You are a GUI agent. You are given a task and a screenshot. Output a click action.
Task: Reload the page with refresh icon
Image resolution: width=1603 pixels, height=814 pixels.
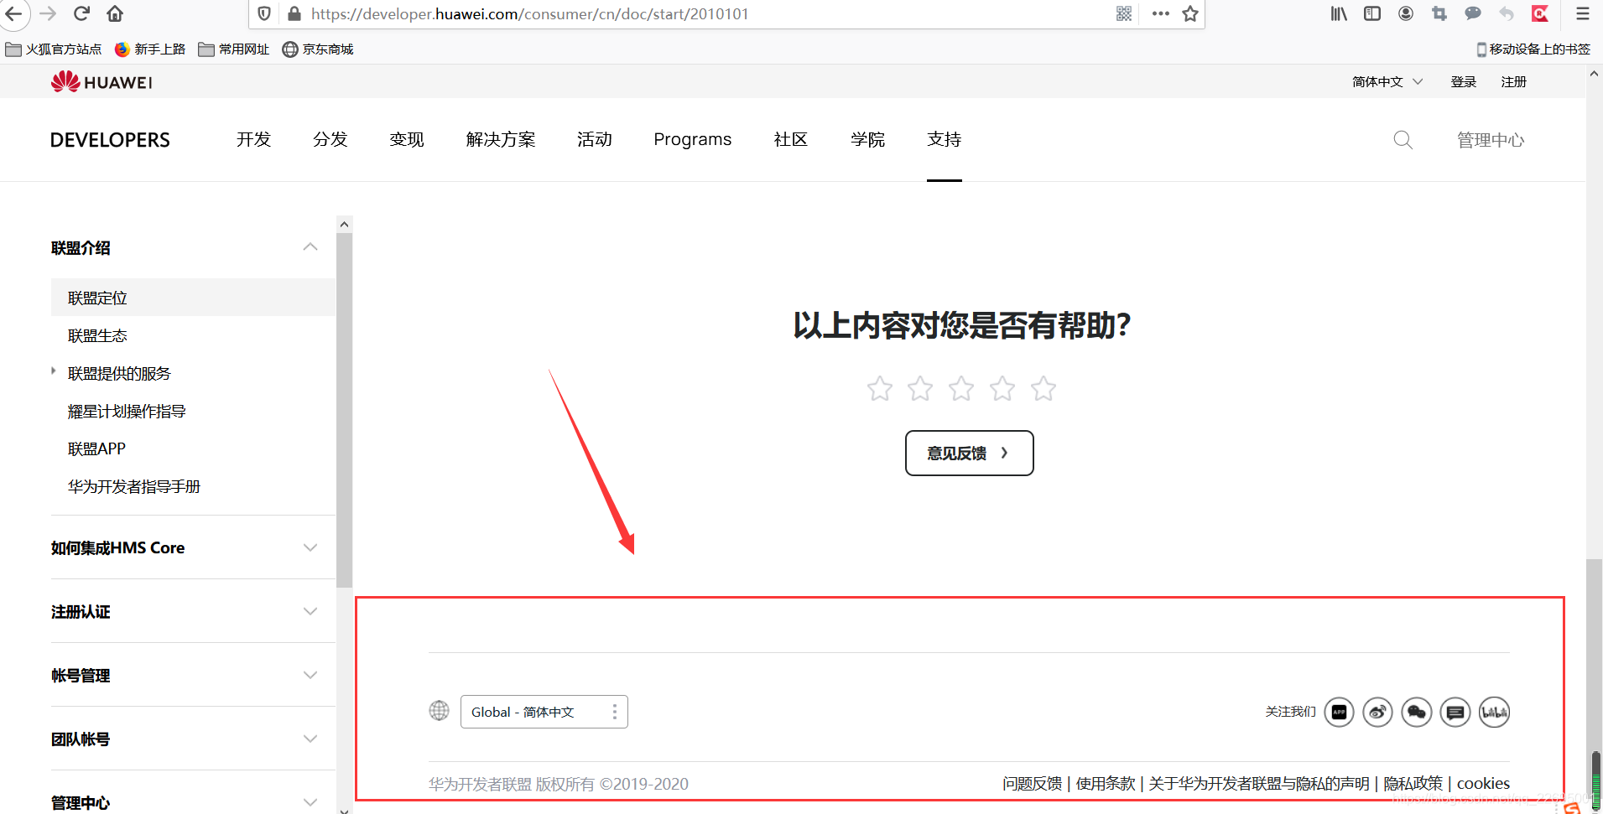81,13
